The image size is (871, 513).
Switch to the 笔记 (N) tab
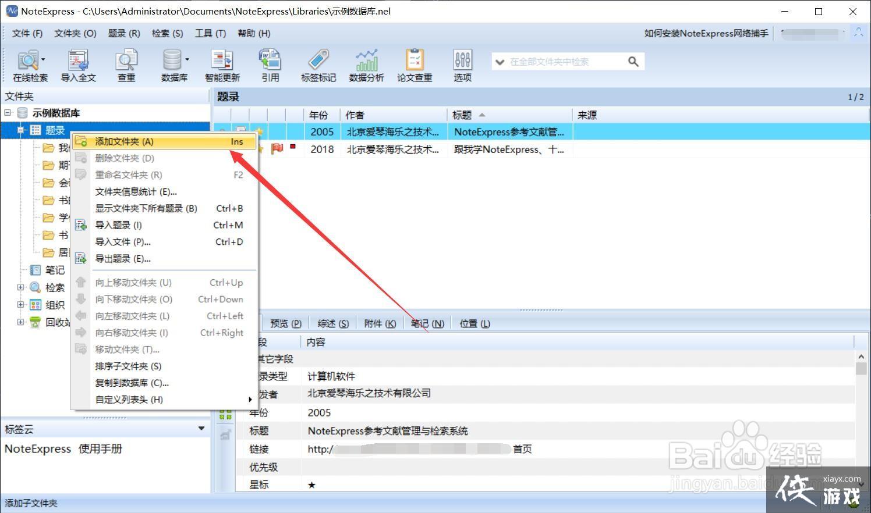(x=427, y=323)
